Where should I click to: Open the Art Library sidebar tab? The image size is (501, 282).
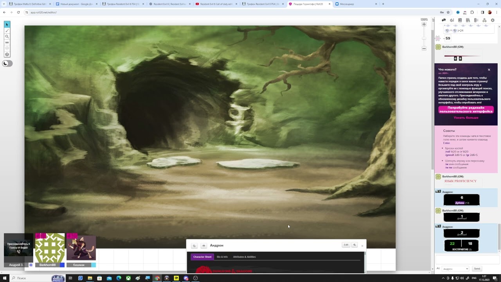(x=452, y=20)
